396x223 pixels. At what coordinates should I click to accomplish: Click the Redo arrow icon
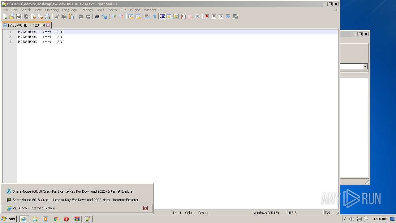point(88,16)
